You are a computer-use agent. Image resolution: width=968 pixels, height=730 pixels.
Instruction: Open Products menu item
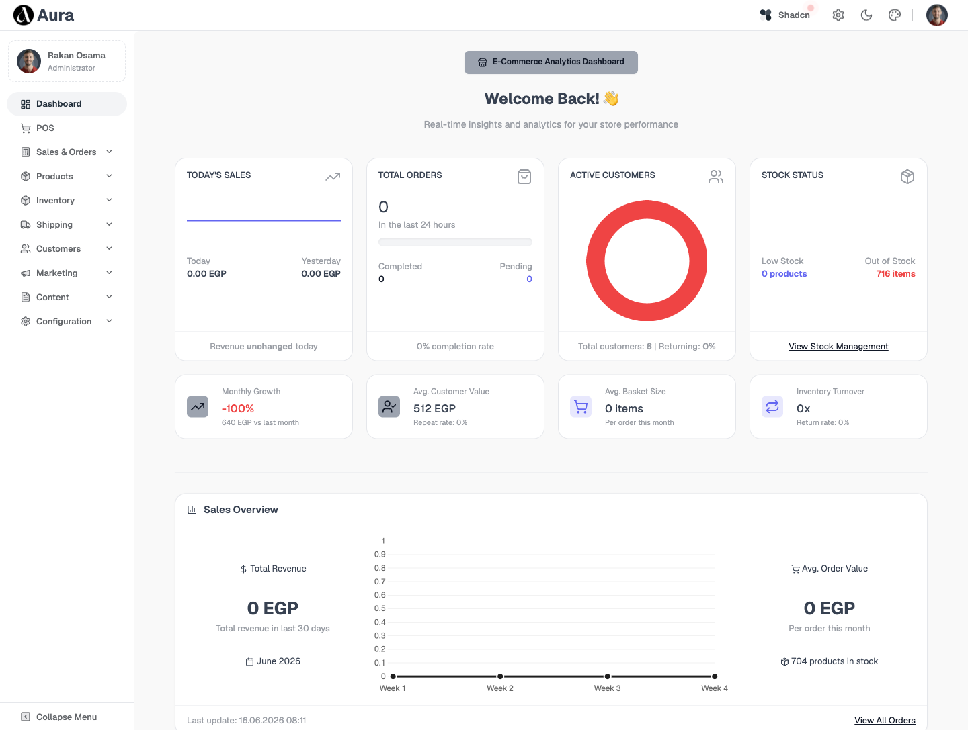[x=67, y=177]
